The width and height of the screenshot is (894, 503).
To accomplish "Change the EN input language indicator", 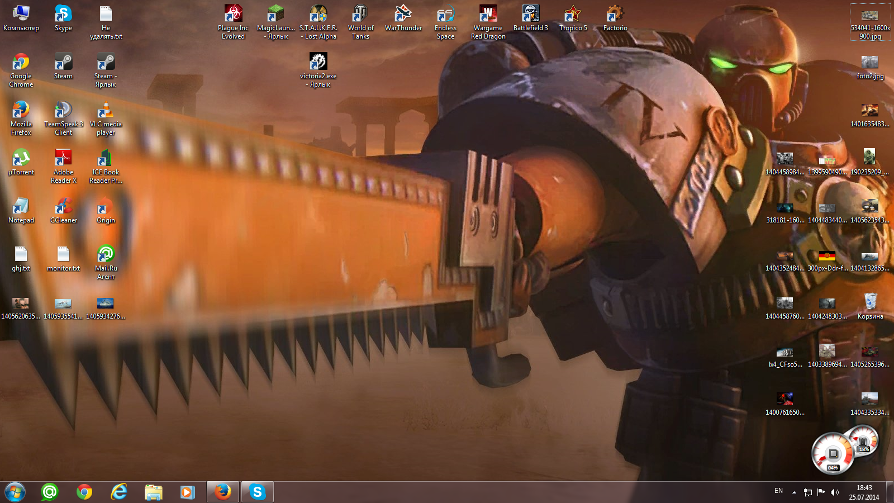I will click(x=778, y=491).
